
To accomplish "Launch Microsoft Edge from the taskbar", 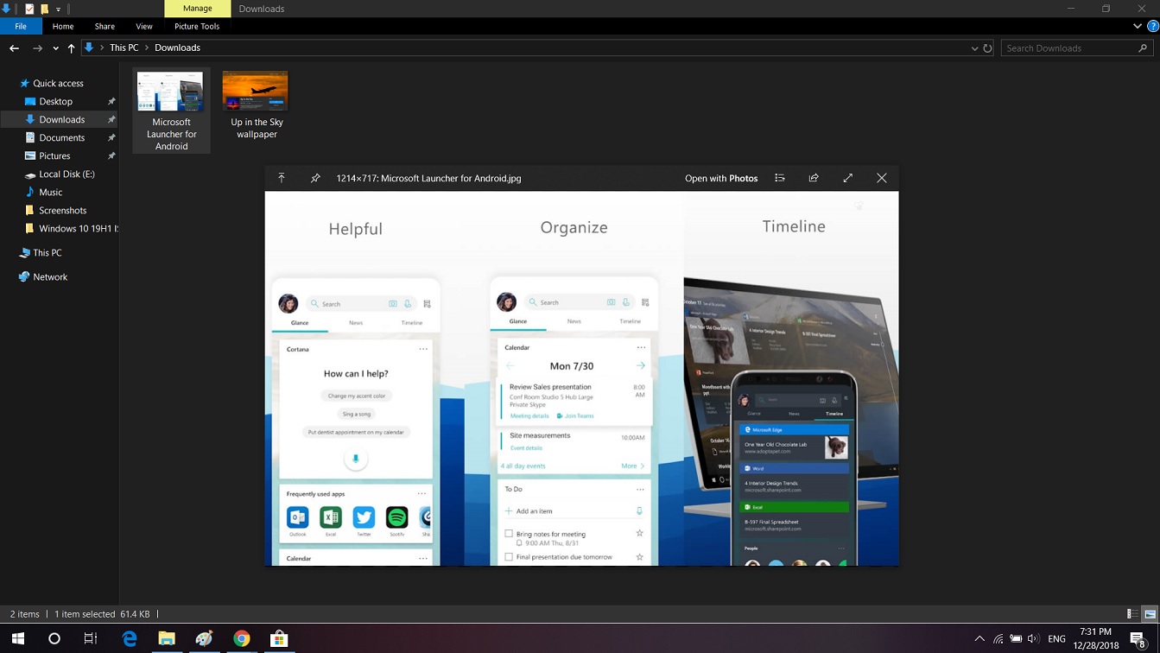I will [x=129, y=638].
